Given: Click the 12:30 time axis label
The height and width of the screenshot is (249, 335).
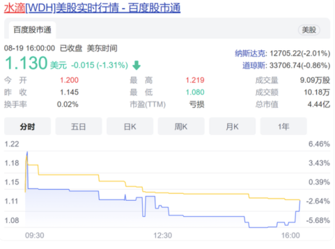Looking at the screenshot, I should [163, 235].
